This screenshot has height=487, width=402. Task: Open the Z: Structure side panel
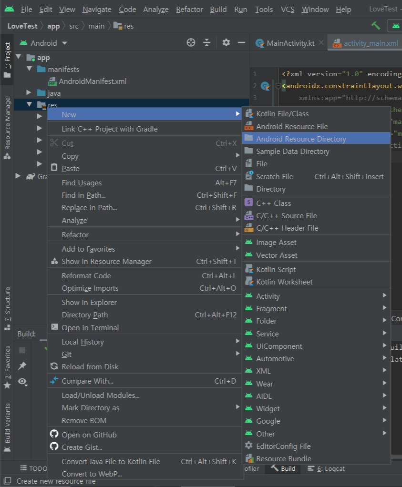(8, 308)
